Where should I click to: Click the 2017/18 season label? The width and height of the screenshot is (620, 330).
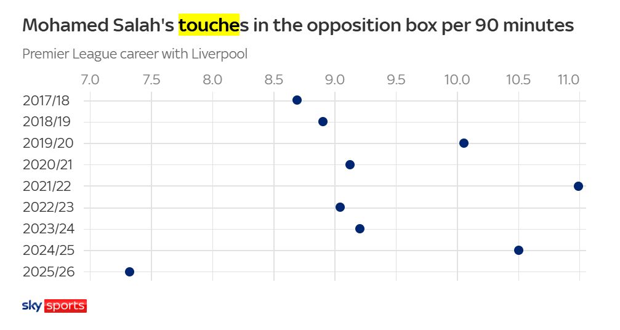pyautogui.click(x=48, y=100)
